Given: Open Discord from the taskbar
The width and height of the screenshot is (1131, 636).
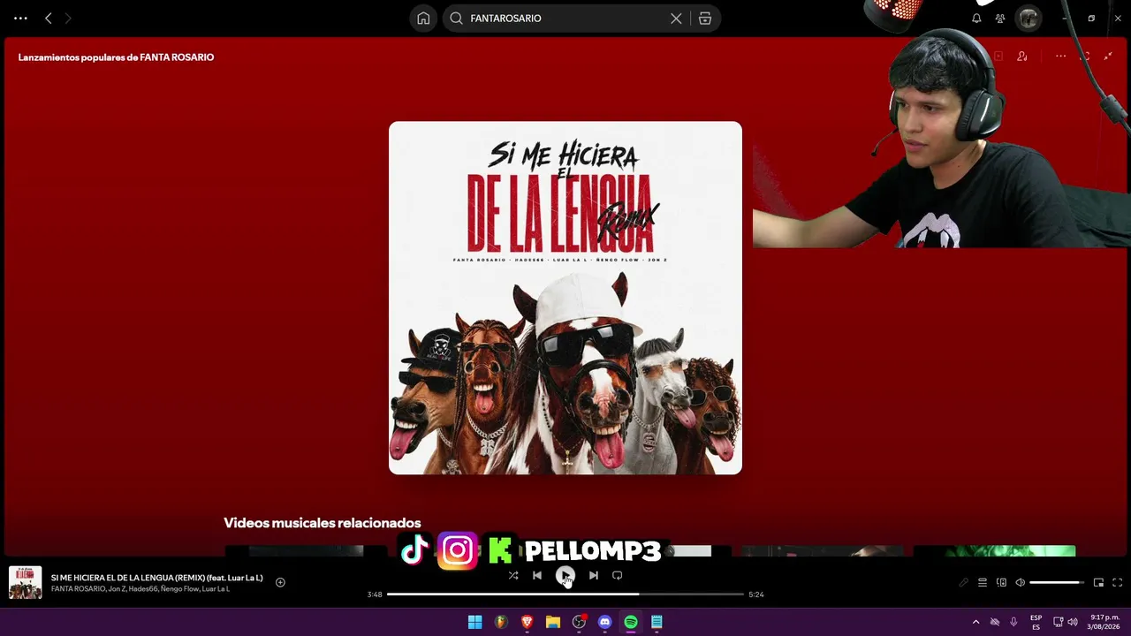Looking at the screenshot, I should (604, 622).
